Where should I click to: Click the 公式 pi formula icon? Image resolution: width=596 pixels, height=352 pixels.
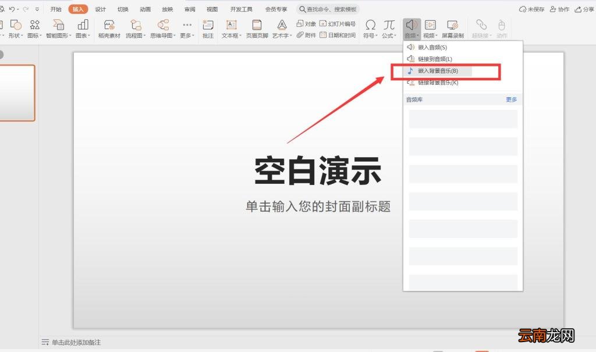click(389, 25)
